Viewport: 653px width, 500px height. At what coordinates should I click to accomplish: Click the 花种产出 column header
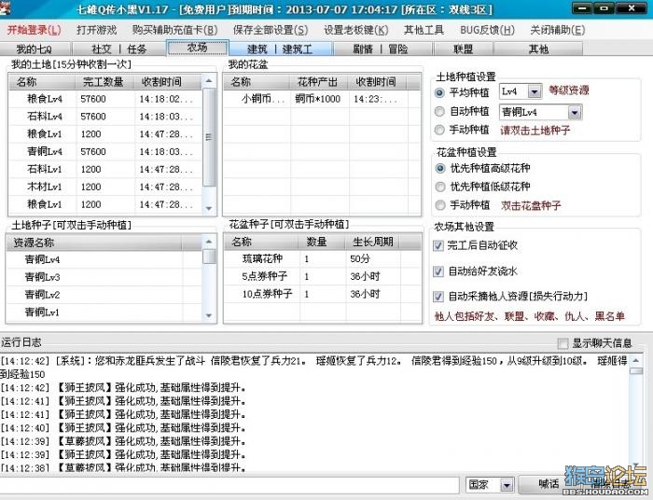319,81
